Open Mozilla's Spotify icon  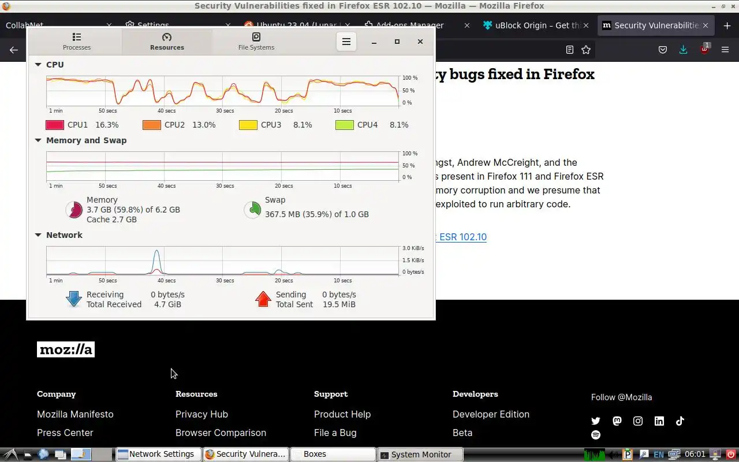tap(596, 435)
